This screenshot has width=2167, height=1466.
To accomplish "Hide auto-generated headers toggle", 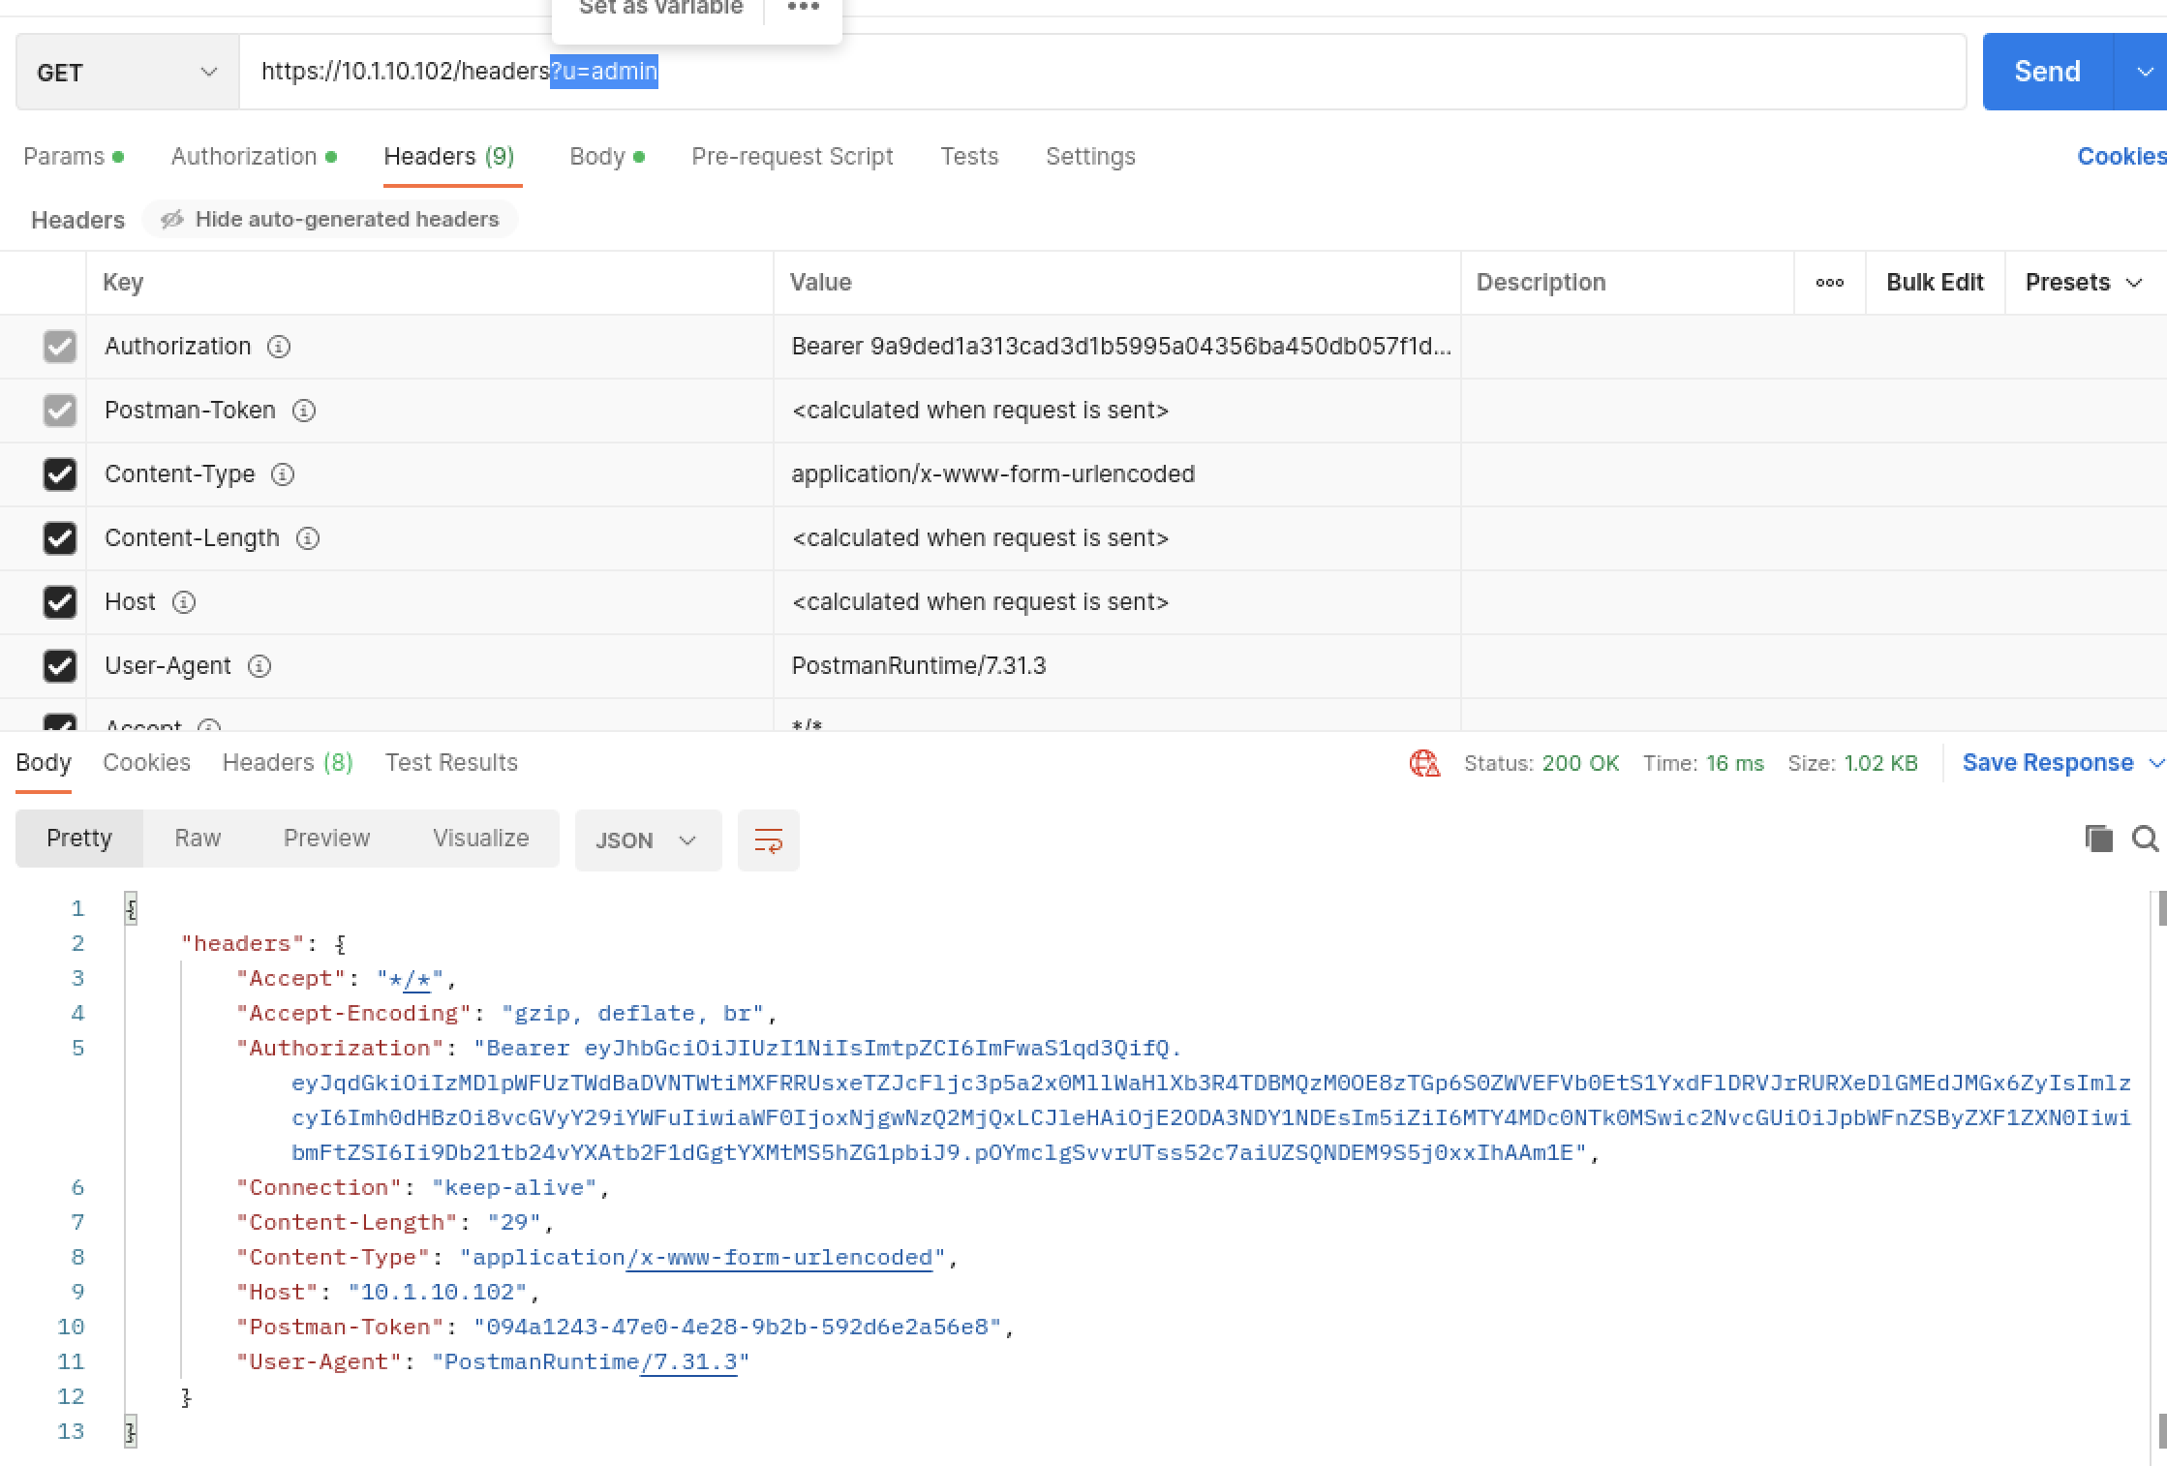I will click(x=330, y=220).
